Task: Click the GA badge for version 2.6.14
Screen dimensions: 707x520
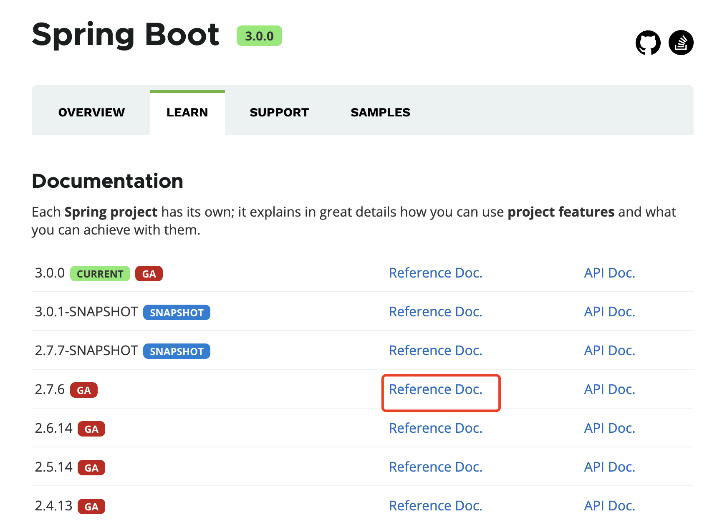Action: point(91,429)
